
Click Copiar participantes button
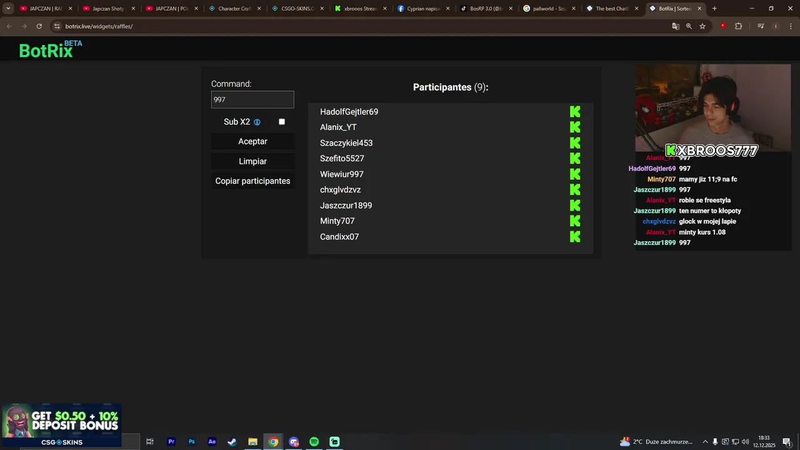click(x=252, y=181)
